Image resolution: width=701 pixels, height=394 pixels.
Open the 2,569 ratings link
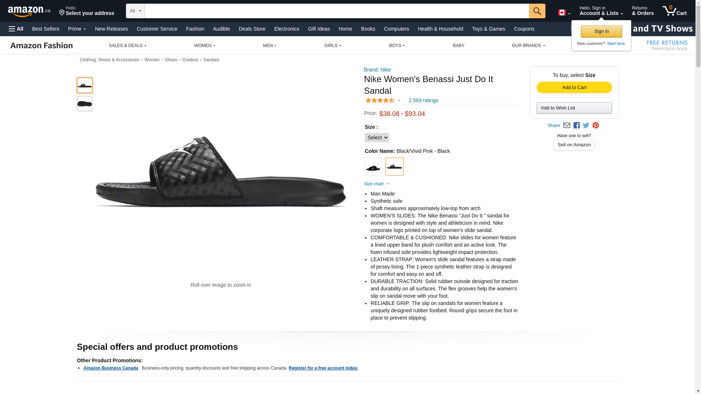[423, 100]
